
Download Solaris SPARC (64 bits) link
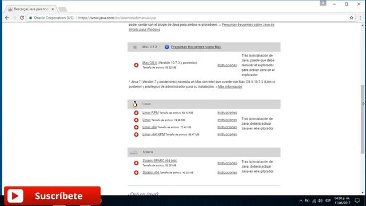pos(160,161)
